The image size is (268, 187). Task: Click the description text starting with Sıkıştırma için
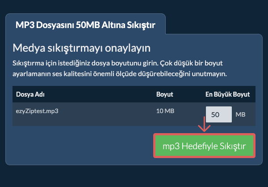point(120,69)
